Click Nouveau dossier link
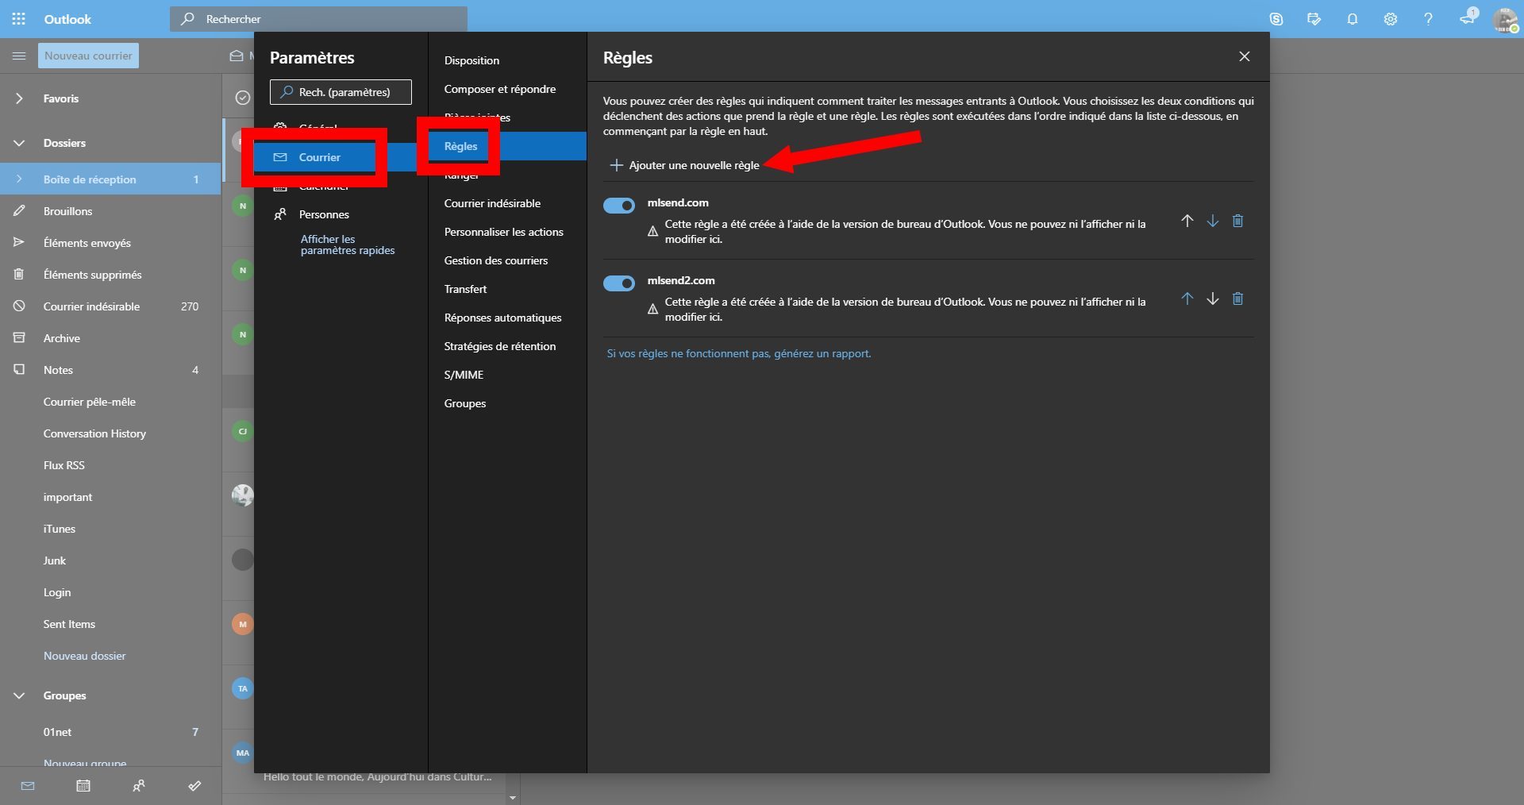This screenshot has width=1524, height=805. [x=84, y=656]
